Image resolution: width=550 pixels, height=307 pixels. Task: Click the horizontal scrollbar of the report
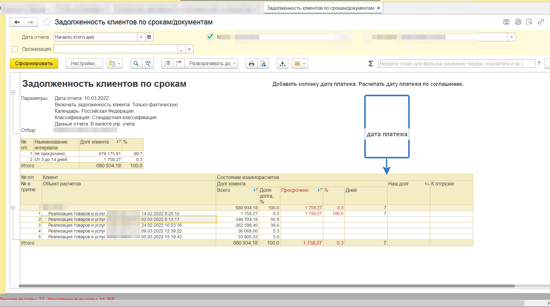pyautogui.click(x=266, y=286)
